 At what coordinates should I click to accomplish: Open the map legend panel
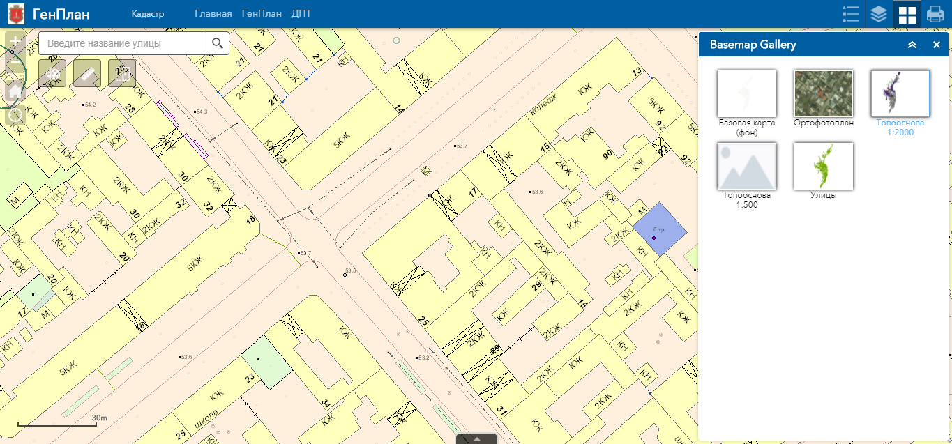(x=851, y=14)
